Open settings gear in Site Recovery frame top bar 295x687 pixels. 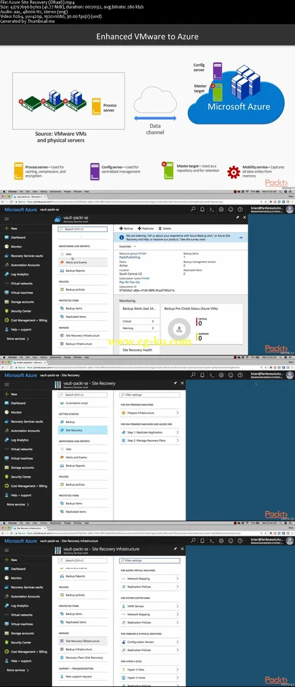click(x=221, y=375)
